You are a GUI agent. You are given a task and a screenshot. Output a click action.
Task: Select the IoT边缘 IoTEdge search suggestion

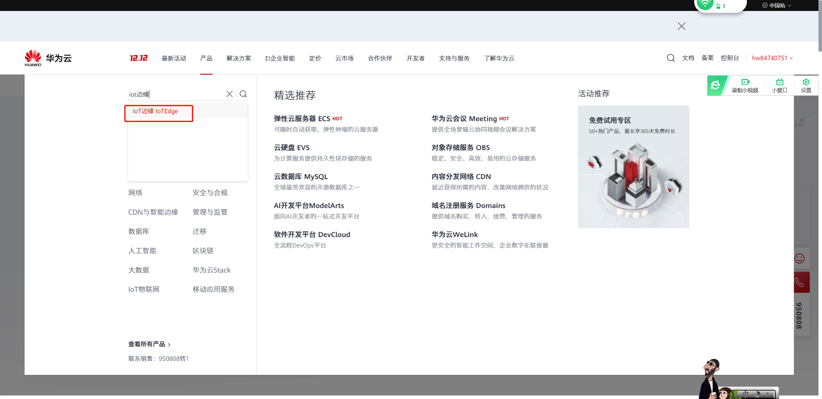[x=155, y=111]
